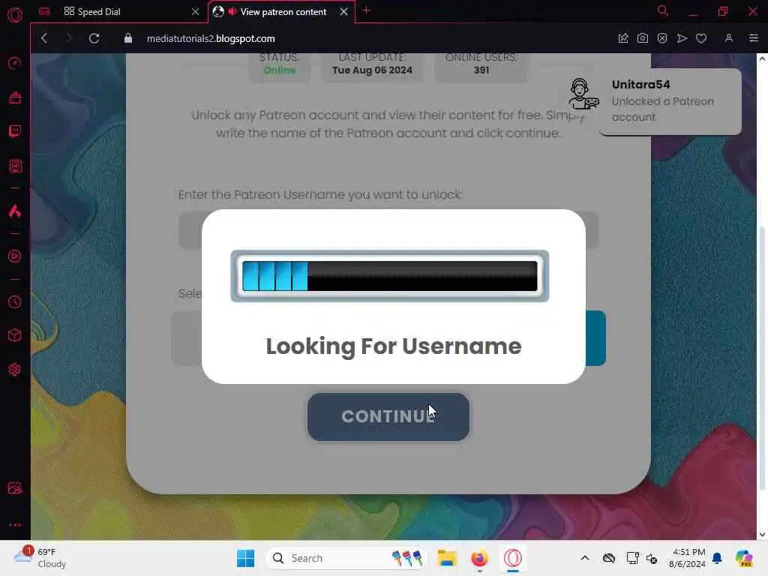768x576 pixels.
Task: Mute the tab audio speaker icon
Action: pos(232,11)
